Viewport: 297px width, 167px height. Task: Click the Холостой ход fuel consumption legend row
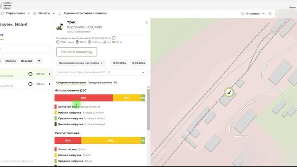(x=70, y=149)
